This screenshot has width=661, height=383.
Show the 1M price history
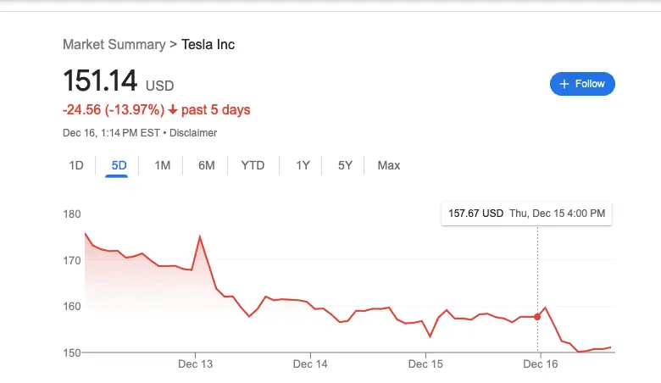pos(163,165)
